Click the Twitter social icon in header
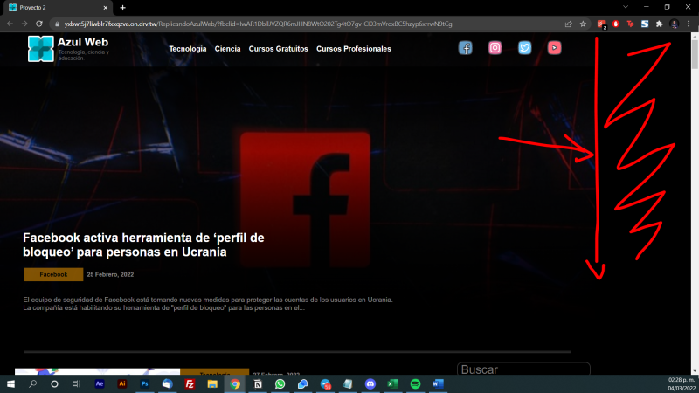 524,48
